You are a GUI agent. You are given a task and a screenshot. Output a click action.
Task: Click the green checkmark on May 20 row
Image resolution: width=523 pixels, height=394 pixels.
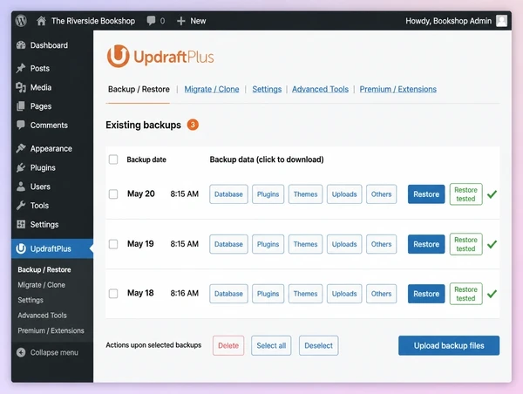click(492, 194)
